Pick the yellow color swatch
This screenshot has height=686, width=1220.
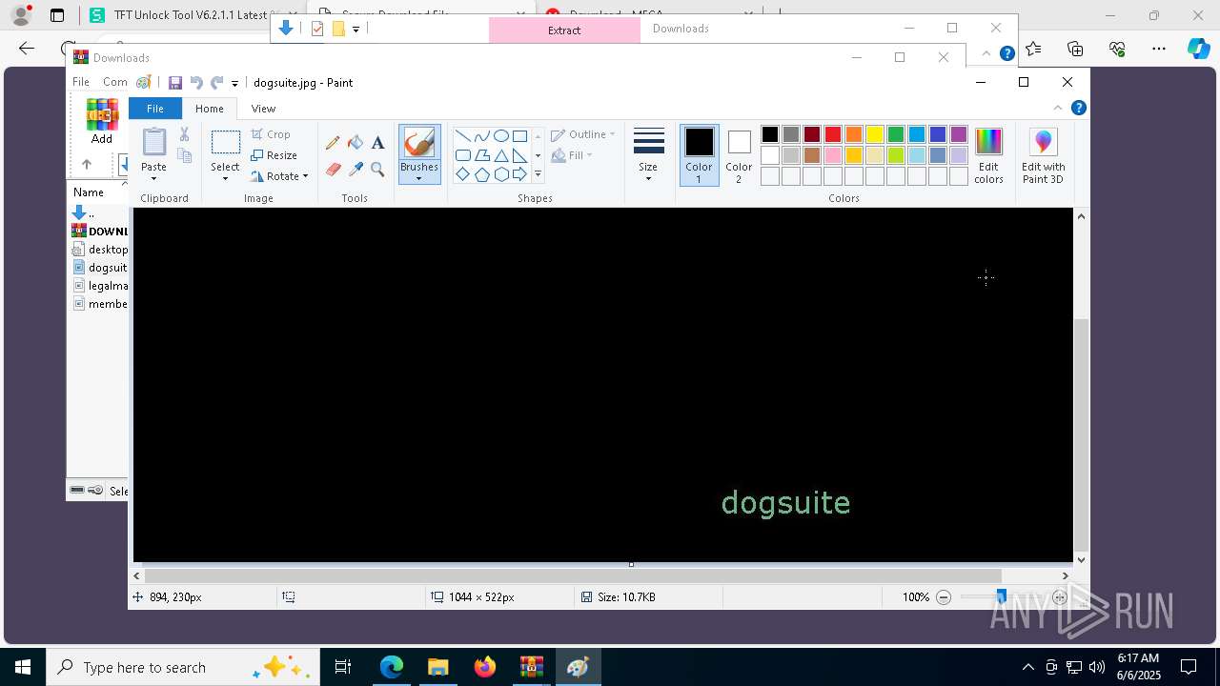pyautogui.click(x=875, y=134)
